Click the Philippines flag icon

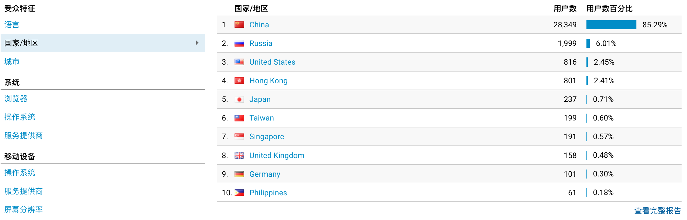pyautogui.click(x=239, y=193)
